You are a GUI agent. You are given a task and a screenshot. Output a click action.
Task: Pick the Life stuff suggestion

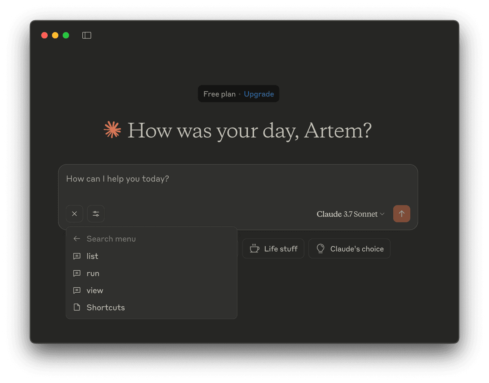point(273,249)
